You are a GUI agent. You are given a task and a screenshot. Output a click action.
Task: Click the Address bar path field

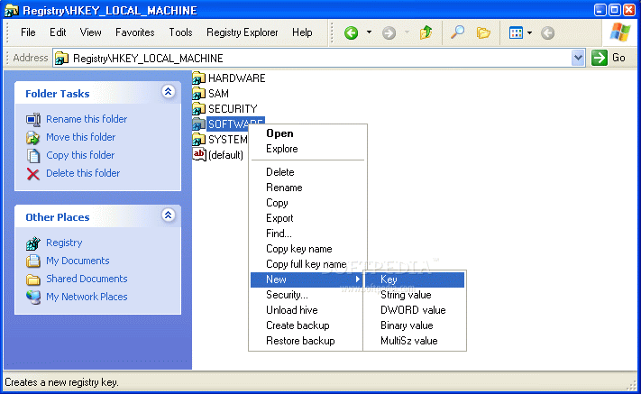pyautogui.click(x=319, y=58)
